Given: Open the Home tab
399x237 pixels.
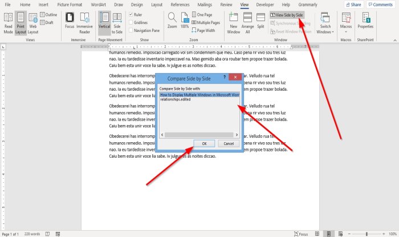Looking at the screenshot, I should tap(25, 5).
